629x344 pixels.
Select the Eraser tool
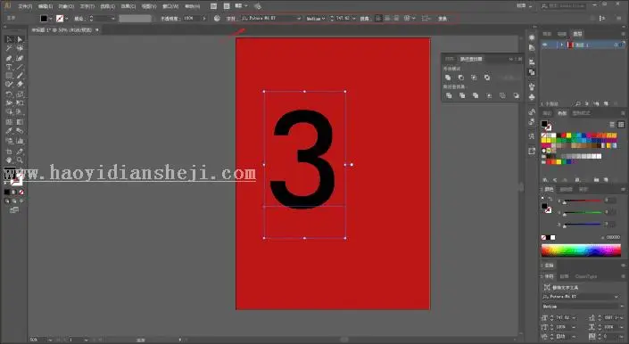pos(20,85)
